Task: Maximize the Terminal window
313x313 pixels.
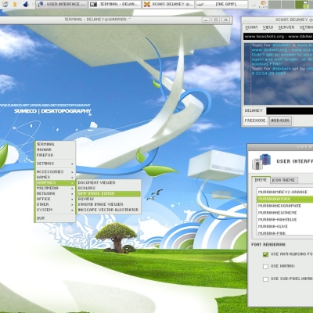Action: [216, 20]
